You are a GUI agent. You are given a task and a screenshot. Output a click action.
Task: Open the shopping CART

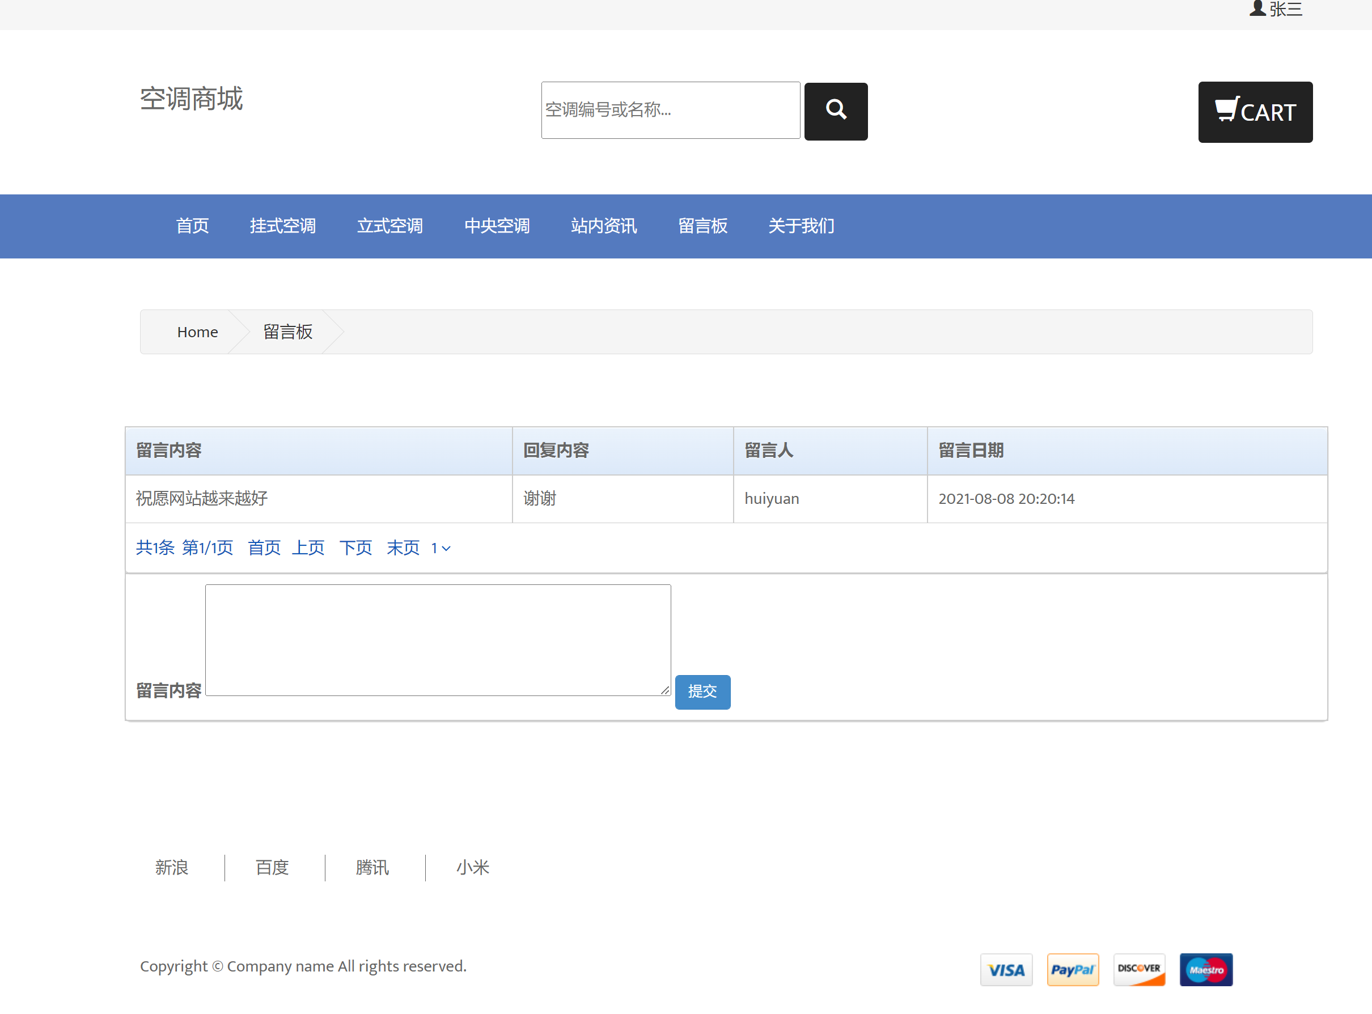(x=1255, y=112)
